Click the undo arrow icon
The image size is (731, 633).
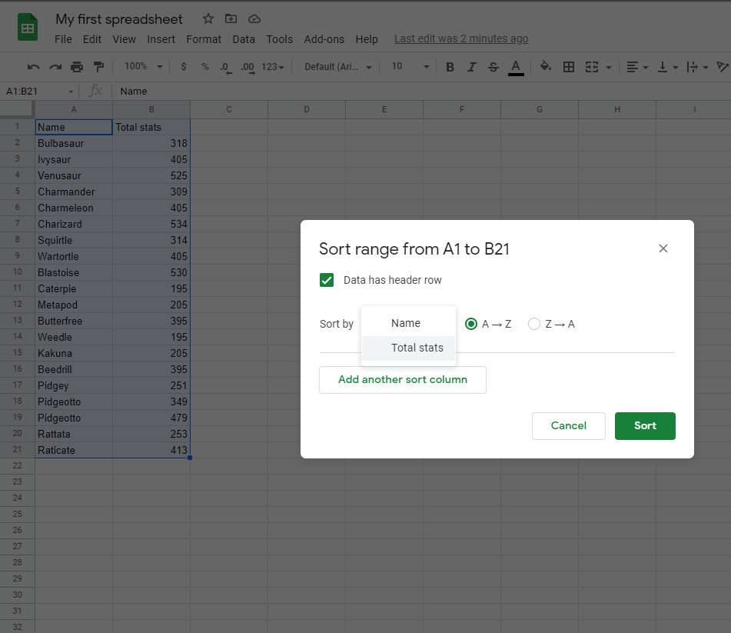click(x=34, y=67)
